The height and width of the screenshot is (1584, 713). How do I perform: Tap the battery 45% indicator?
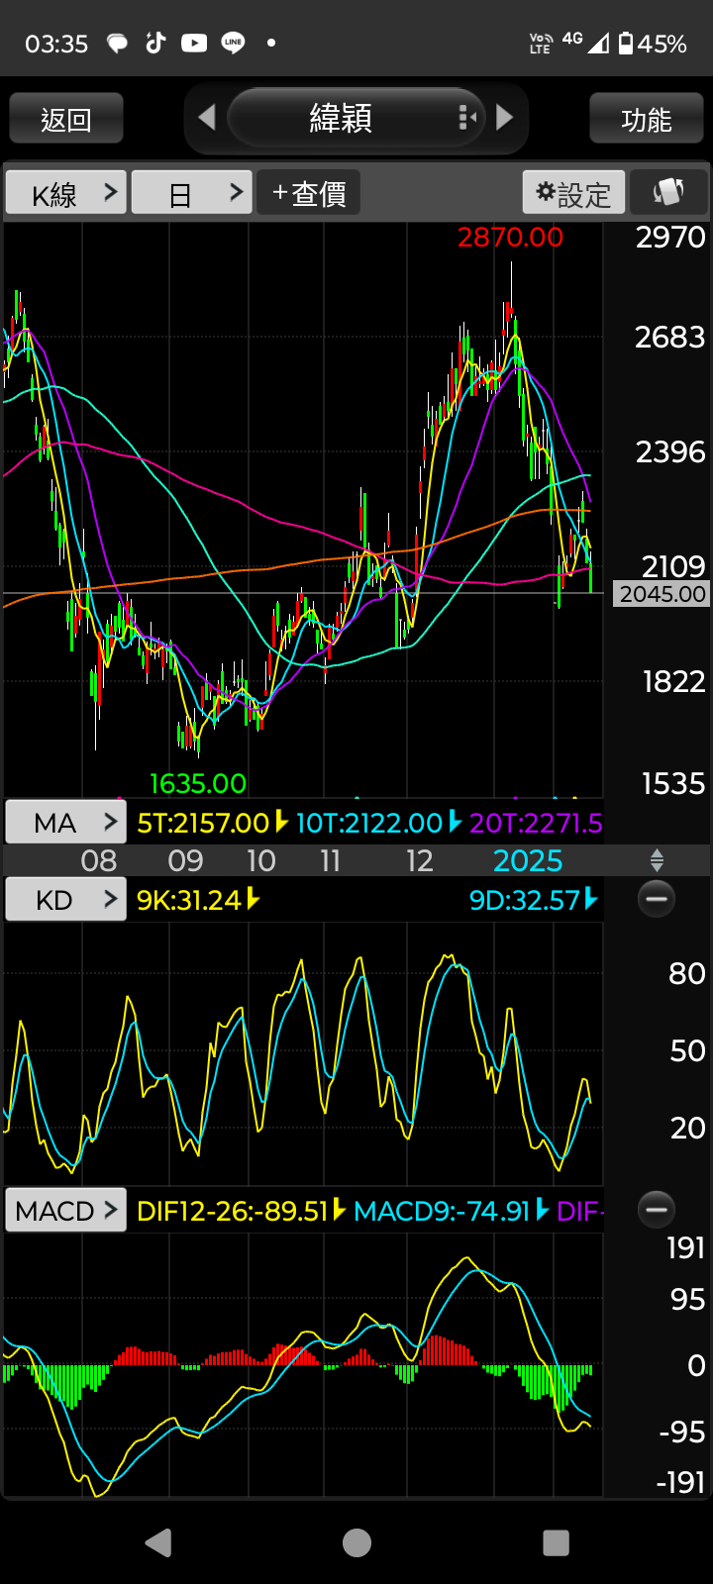pos(653,44)
